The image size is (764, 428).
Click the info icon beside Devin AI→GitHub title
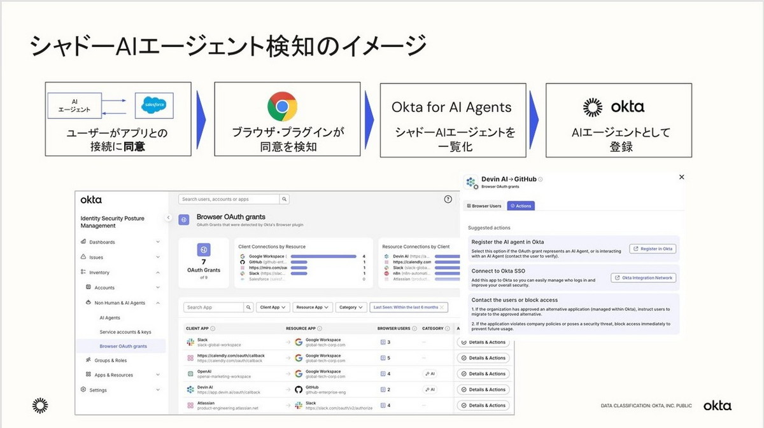tap(541, 180)
